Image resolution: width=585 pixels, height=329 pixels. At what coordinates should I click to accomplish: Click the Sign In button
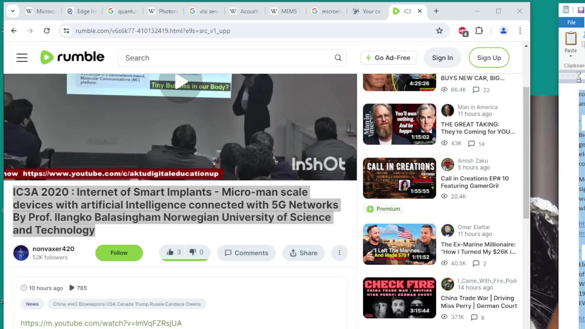(442, 58)
